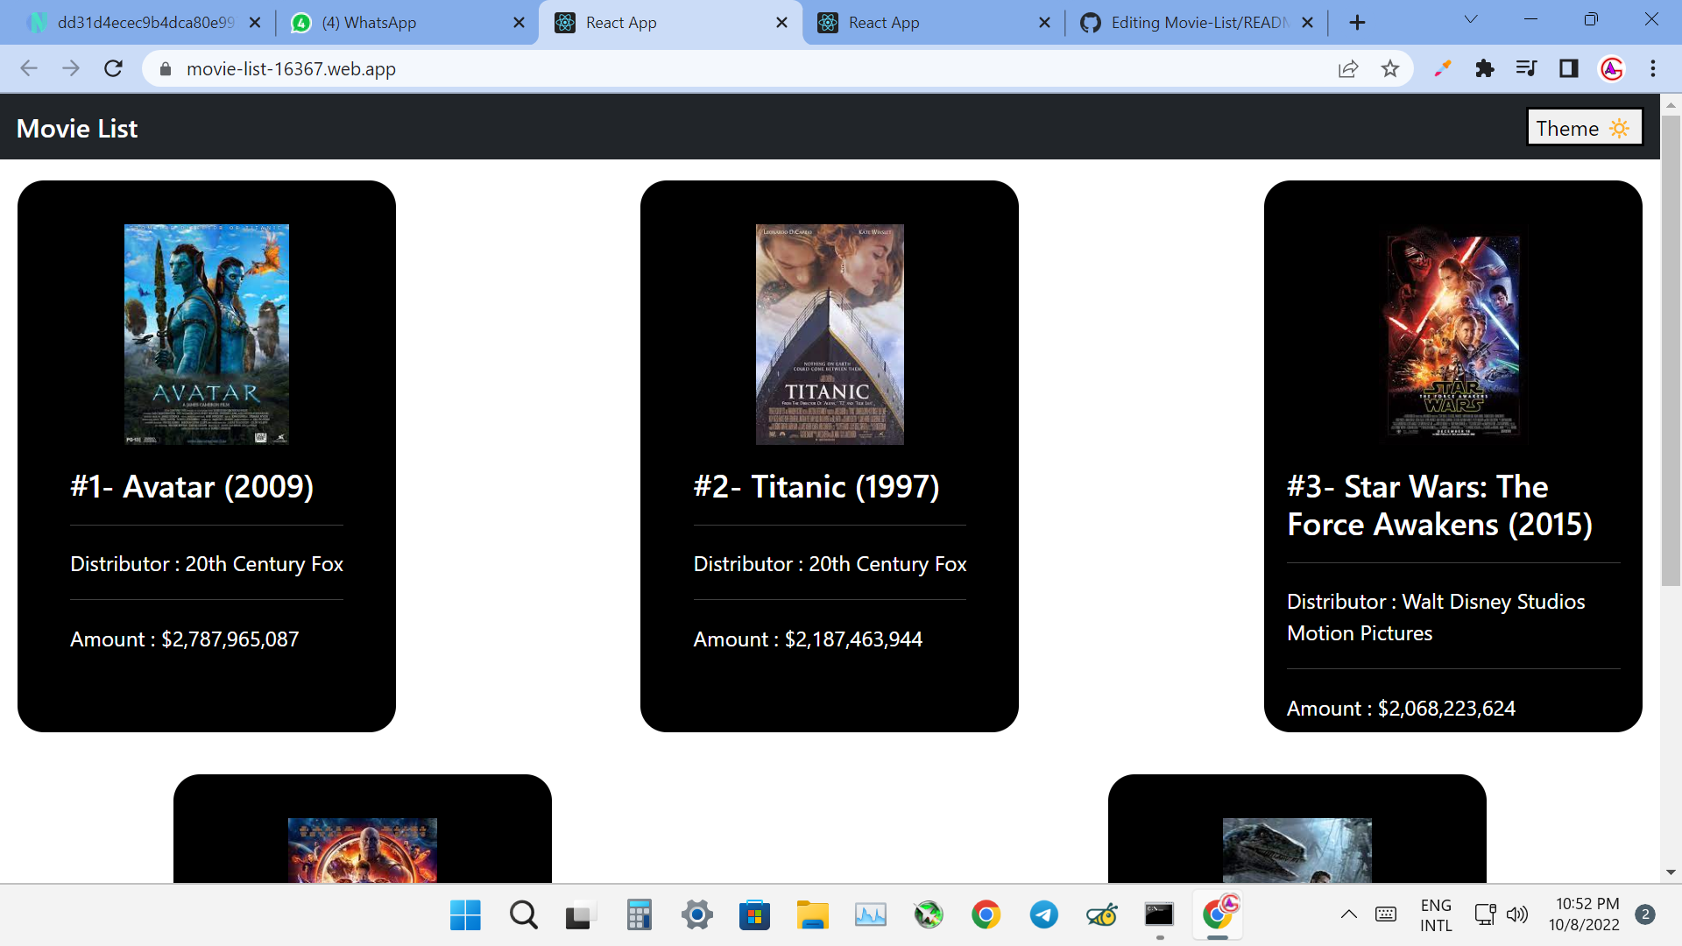Show hidden system tray icons chevron

coord(1349,914)
